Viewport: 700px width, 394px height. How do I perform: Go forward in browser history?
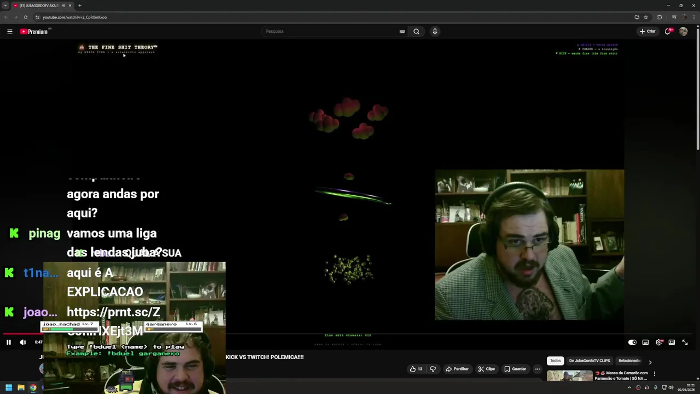15,17
